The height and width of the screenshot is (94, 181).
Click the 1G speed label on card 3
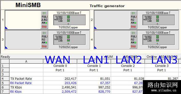(43, 40)
